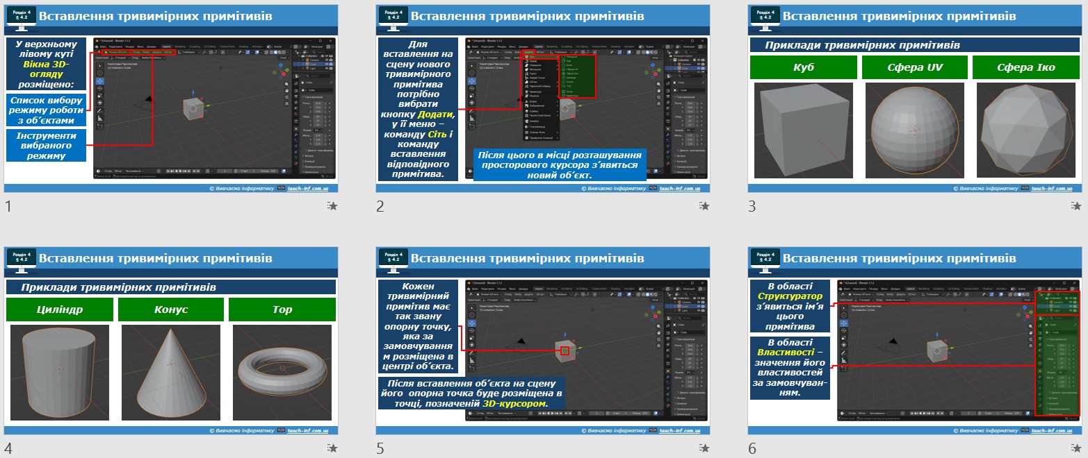Click the 'Циліндр' green heading
This screenshot has height=458, width=1088.
60,309
